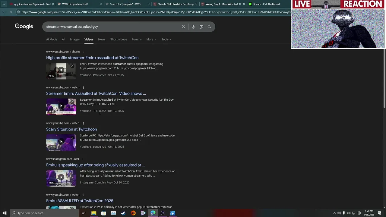Image resolution: width=386 pixels, height=217 pixels.
Task: Open the 'Scary Situation at Twitchcon' link
Action: tap(71, 129)
